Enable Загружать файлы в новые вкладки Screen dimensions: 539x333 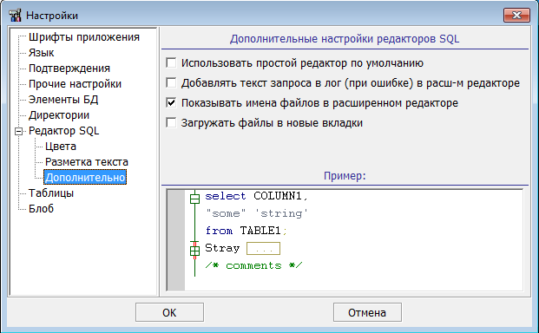tap(171, 122)
